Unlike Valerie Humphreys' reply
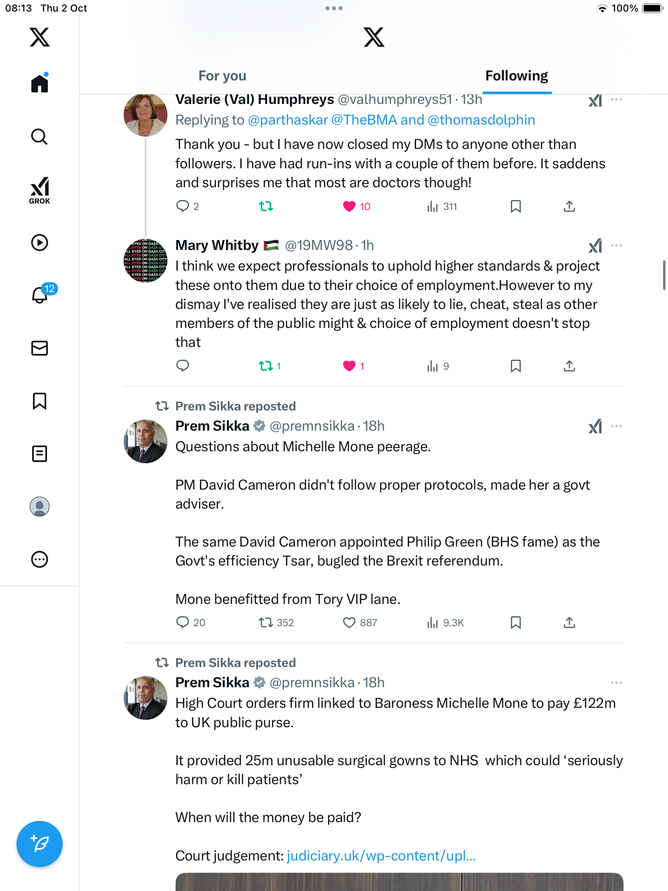668x891 pixels. pos(349,206)
